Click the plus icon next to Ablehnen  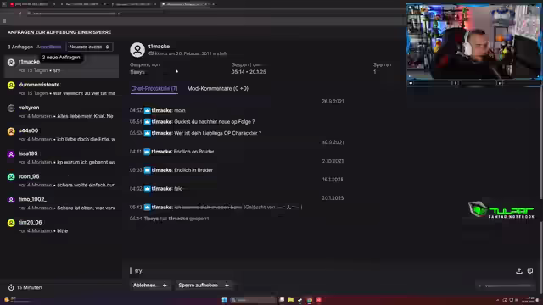click(165, 286)
